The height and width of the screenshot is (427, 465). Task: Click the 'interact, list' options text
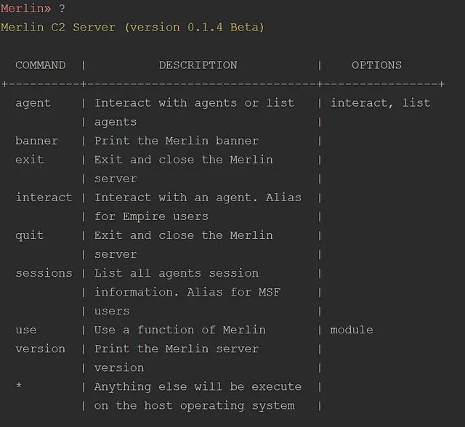[x=380, y=102]
